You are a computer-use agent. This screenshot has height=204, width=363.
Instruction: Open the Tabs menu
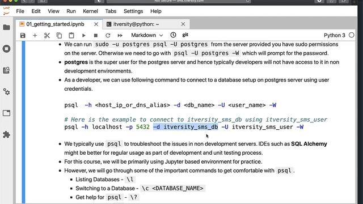click(x=111, y=11)
